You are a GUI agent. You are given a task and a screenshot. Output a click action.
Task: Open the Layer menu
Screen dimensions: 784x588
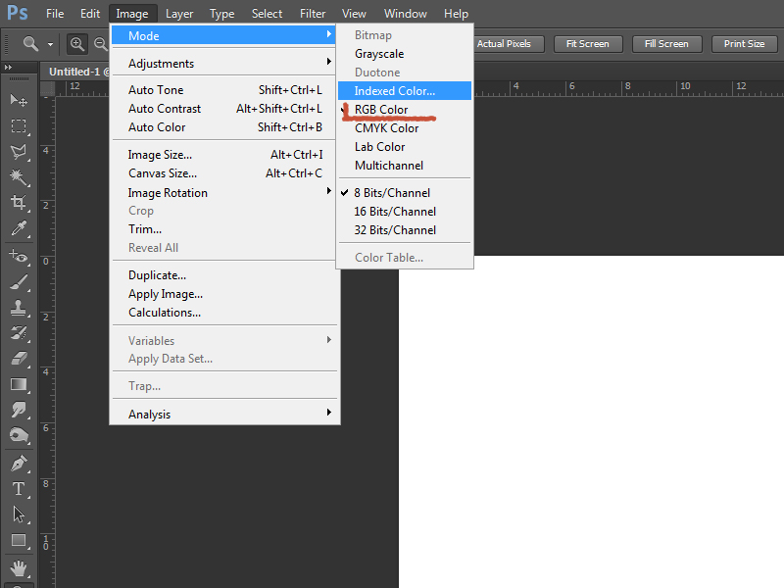point(179,14)
